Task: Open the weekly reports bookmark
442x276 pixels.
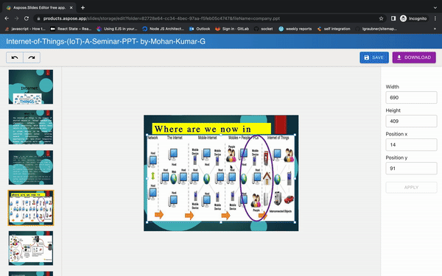Action: point(295,29)
